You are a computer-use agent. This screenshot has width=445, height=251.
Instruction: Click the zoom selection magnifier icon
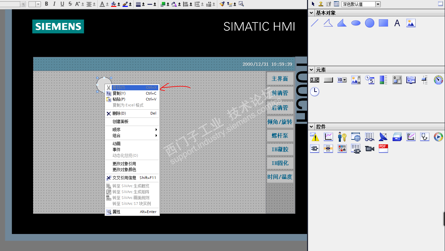241,4
